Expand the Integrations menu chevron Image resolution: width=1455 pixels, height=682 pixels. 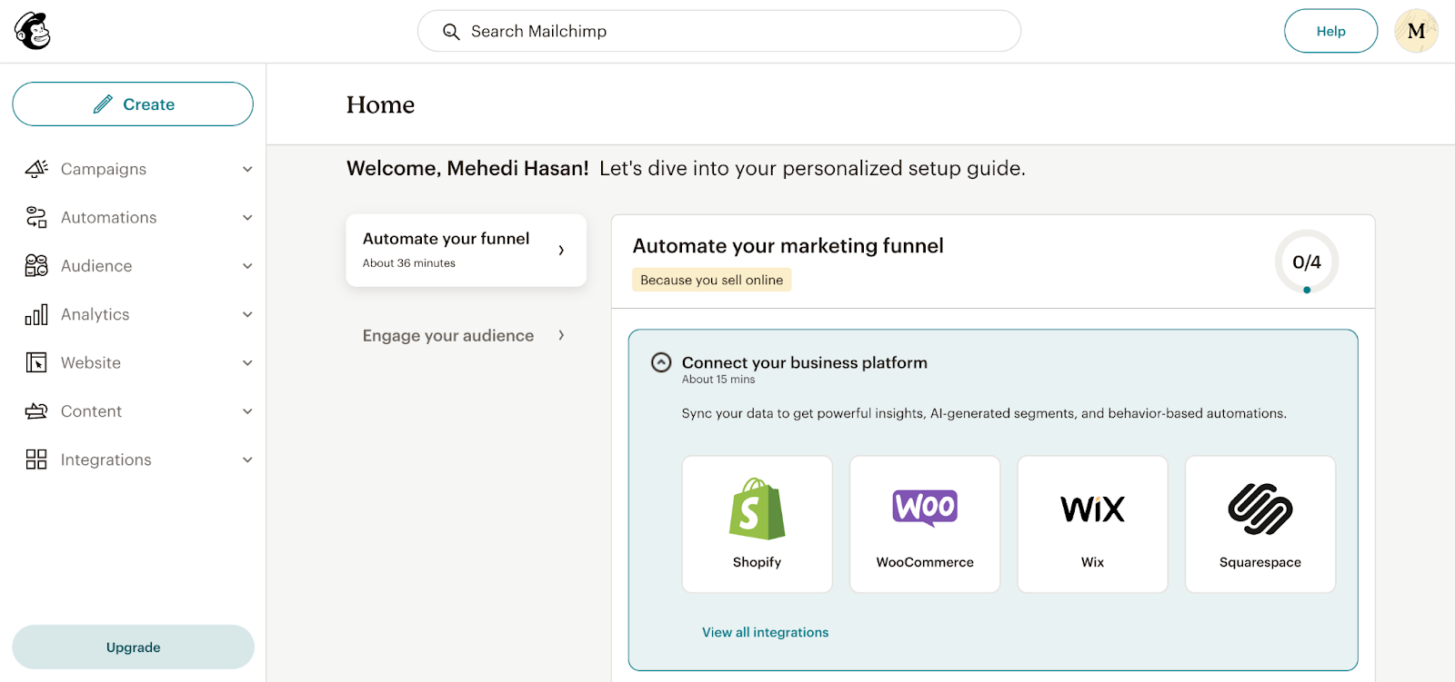(247, 460)
